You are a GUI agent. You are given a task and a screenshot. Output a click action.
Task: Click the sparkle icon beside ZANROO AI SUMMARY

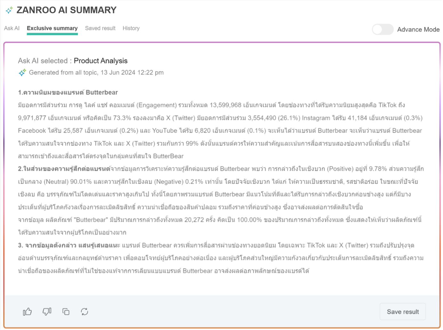pos(9,10)
